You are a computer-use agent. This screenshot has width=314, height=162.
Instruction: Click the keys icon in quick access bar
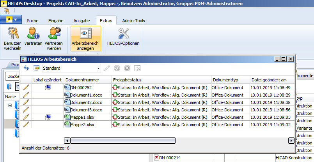pyautogui.click(x=7, y=11)
